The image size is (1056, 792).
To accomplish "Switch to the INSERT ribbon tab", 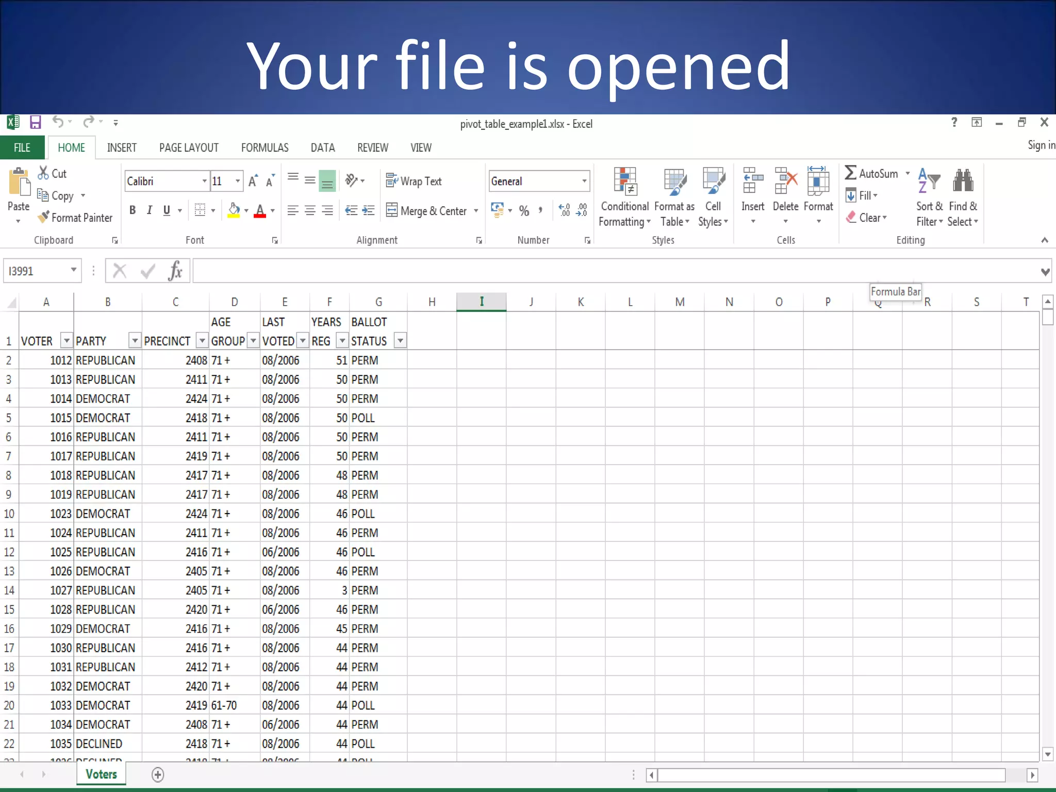I will pyautogui.click(x=122, y=147).
